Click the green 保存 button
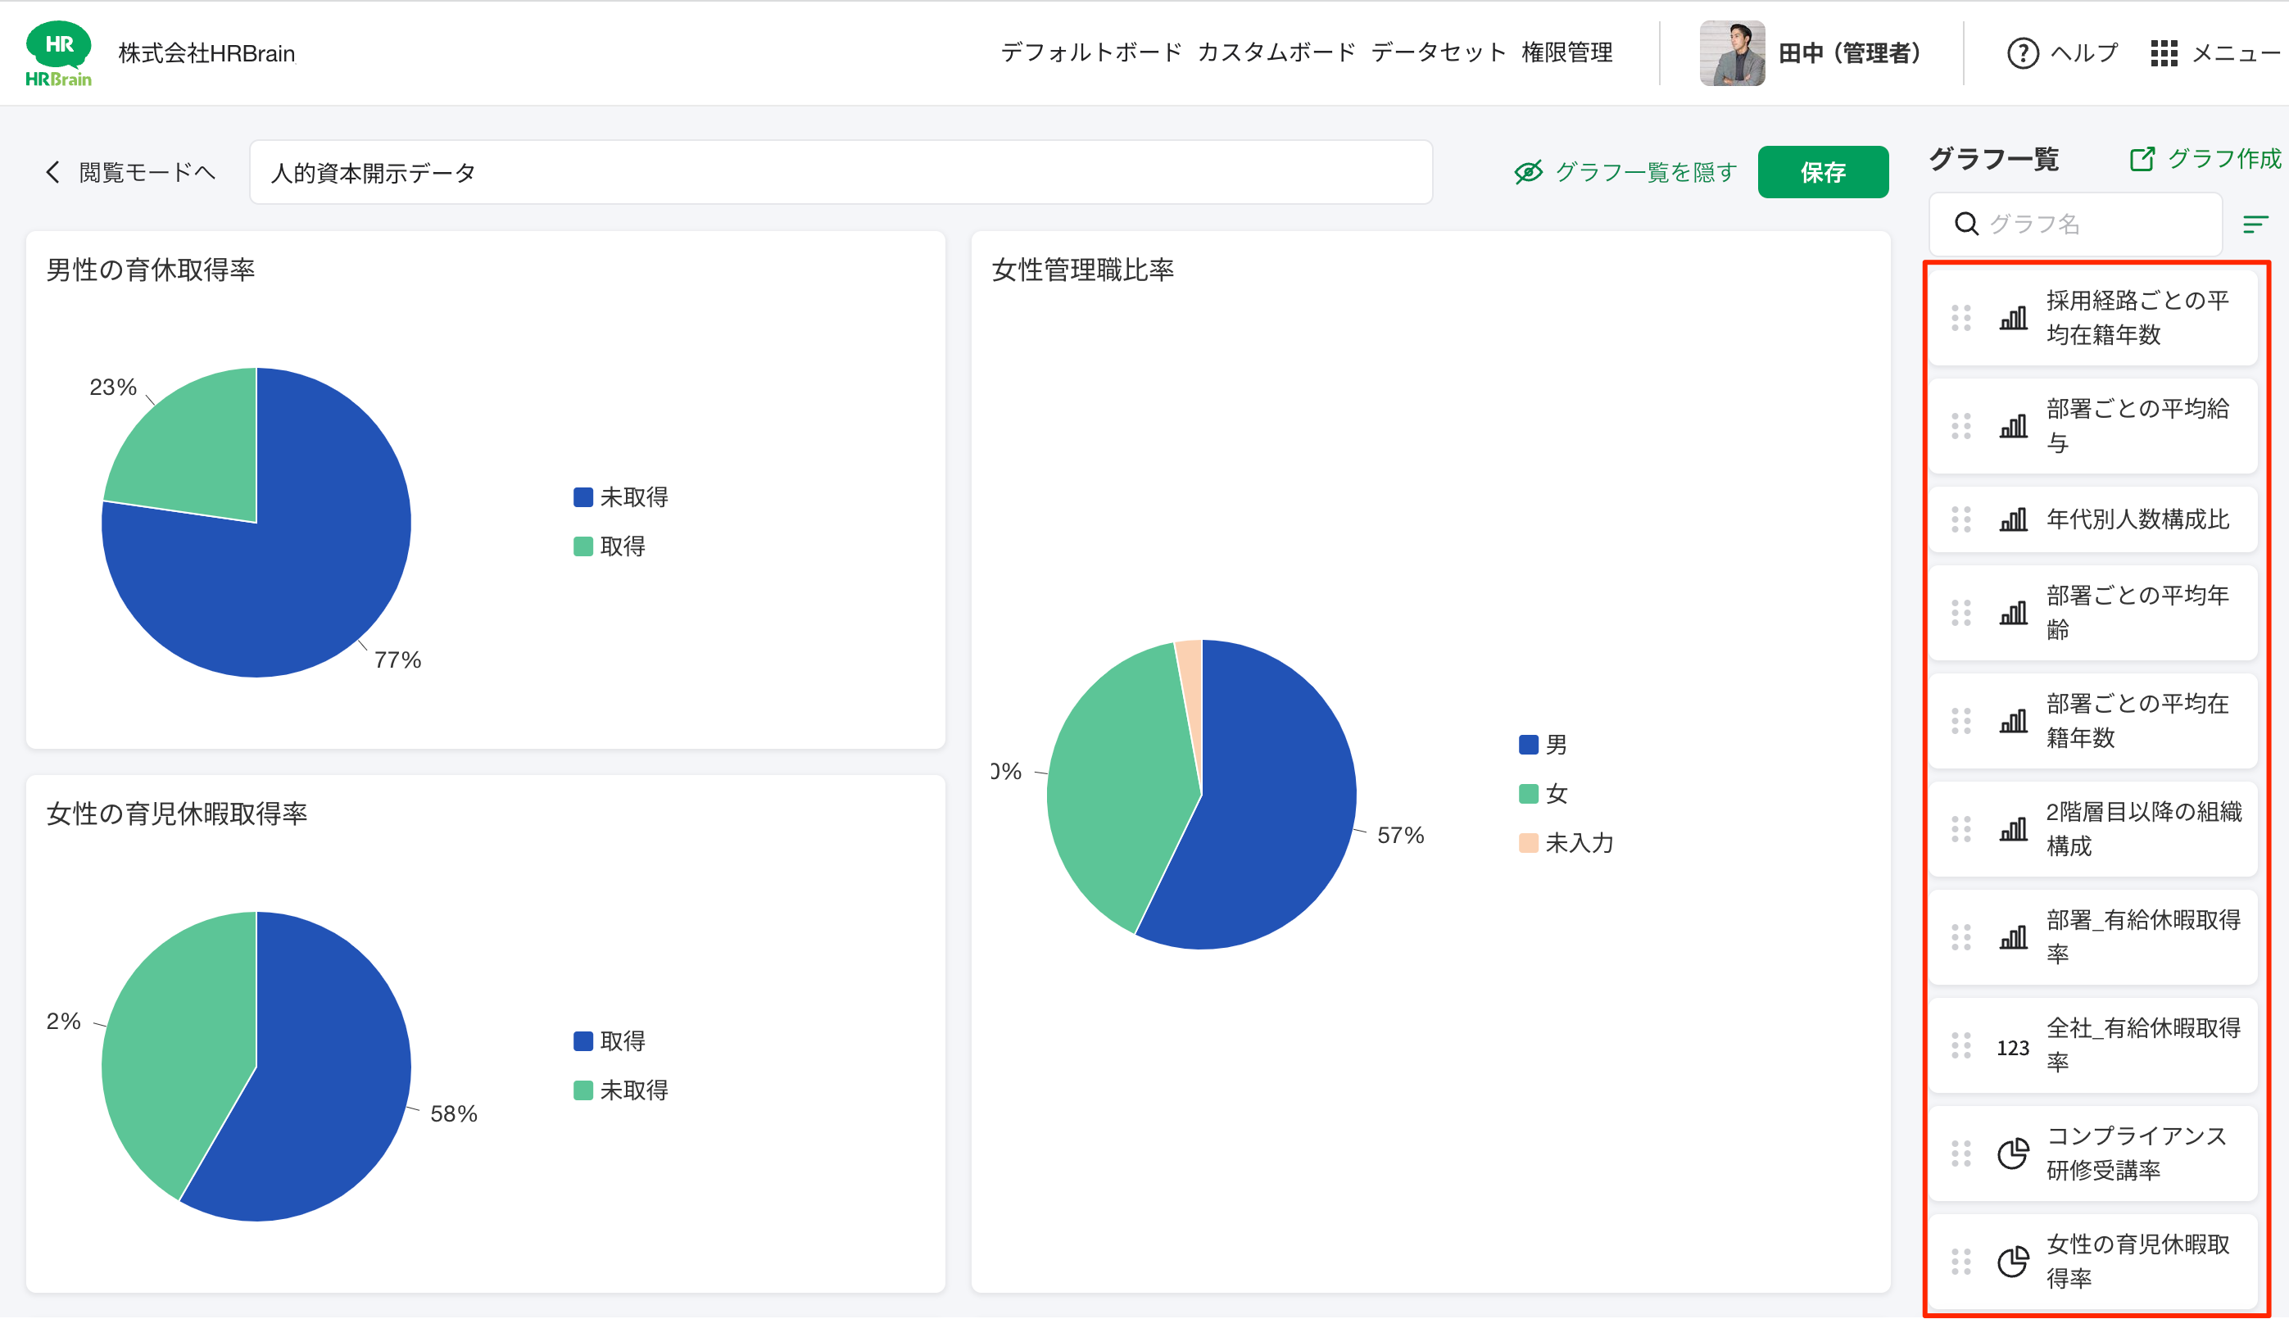 [x=1823, y=171]
